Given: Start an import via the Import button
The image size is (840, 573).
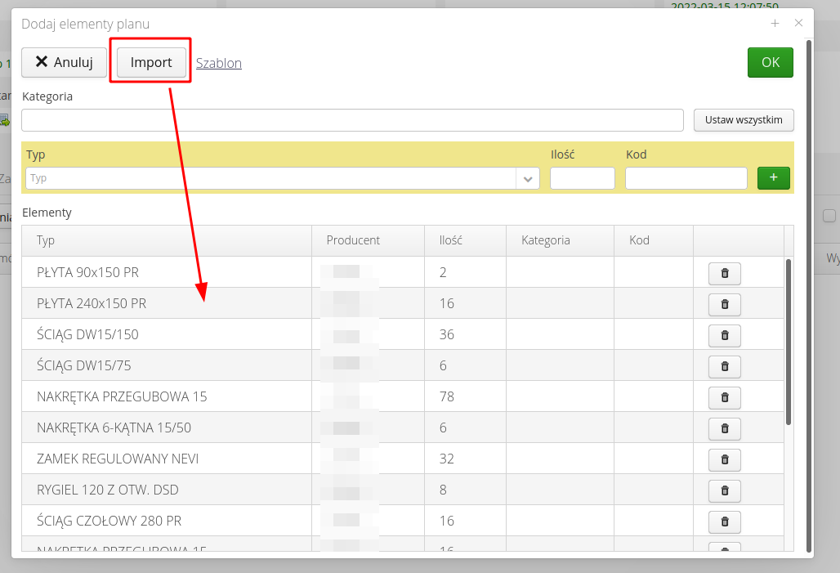Looking at the screenshot, I should (x=150, y=60).
